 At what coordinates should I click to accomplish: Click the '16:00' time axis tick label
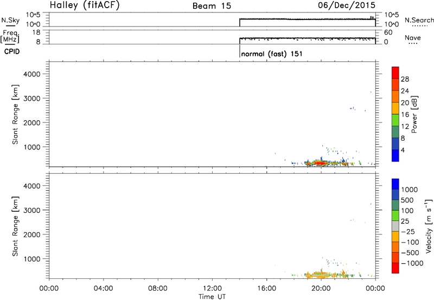266,289
